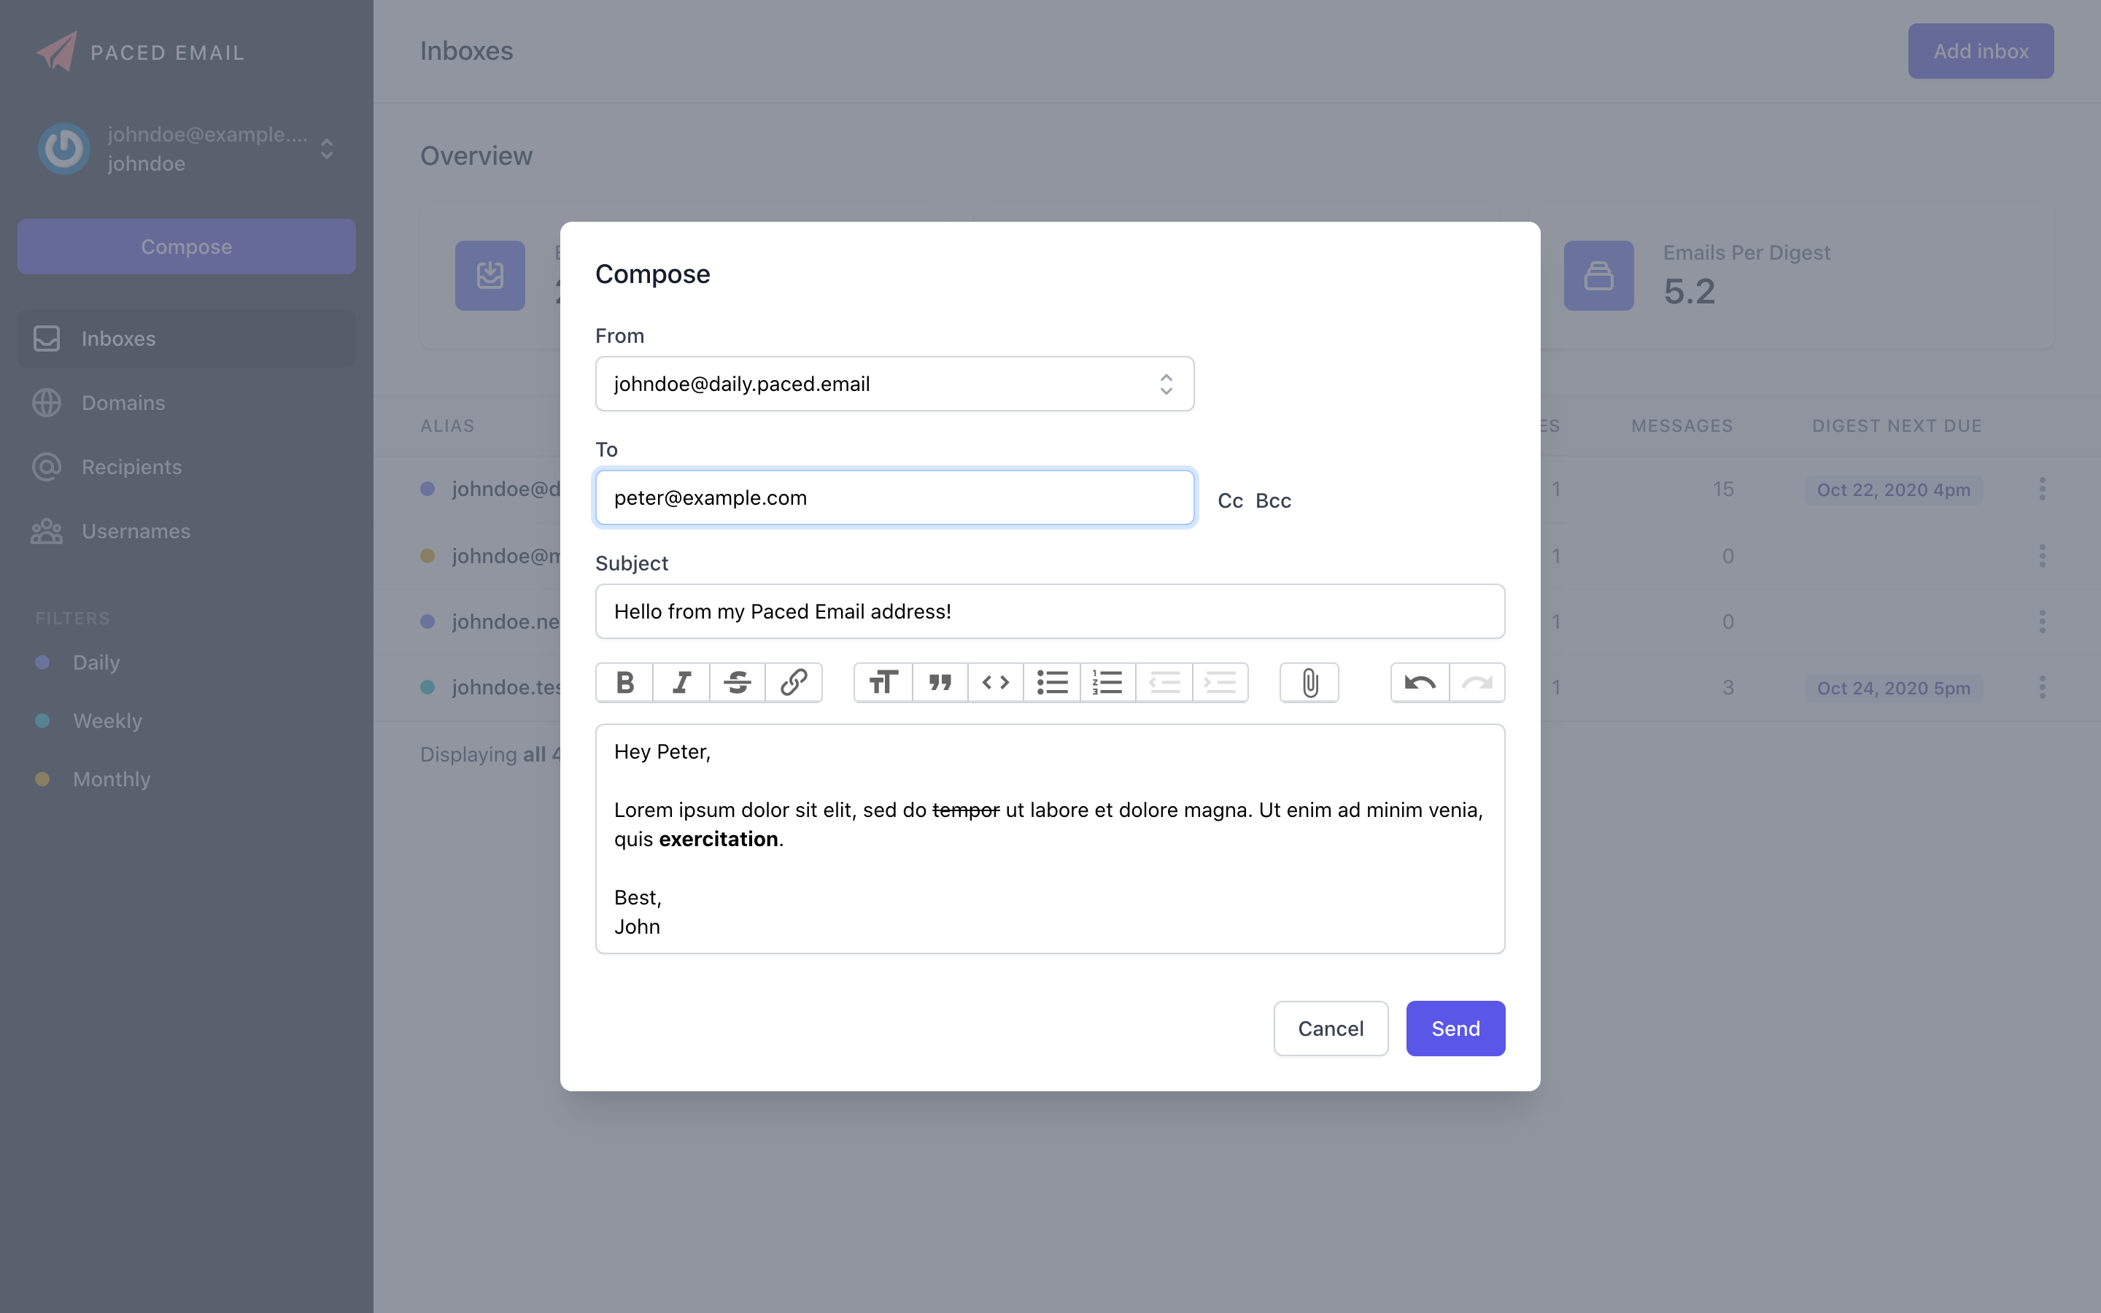Image resolution: width=2101 pixels, height=1313 pixels.
Task: Expand the johndoe account switcher
Action: (x=326, y=149)
